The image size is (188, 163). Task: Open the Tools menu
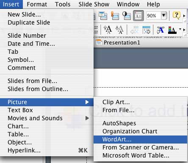coord(63,4)
